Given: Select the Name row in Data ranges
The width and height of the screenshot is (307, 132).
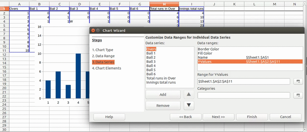Looking at the screenshot, I should point(203,58).
